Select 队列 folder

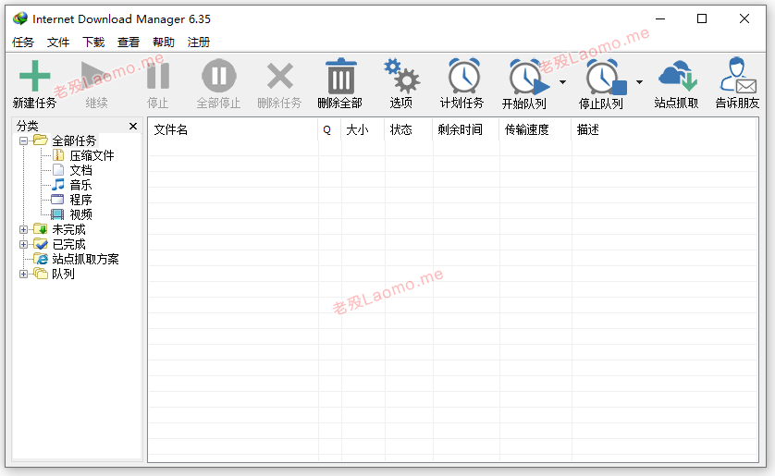[63, 274]
